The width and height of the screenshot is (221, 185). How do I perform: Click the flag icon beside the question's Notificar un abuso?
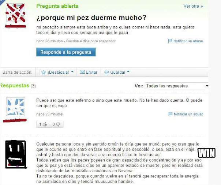[x=170, y=41]
